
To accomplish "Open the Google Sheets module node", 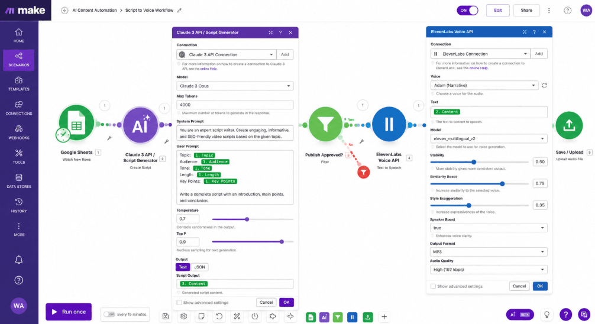I will coord(76,123).
